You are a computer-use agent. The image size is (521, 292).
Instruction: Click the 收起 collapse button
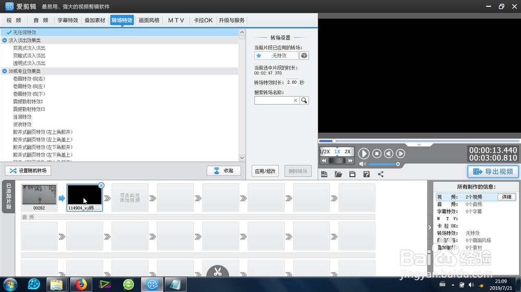pyautogui.click(x=224, y=171)
